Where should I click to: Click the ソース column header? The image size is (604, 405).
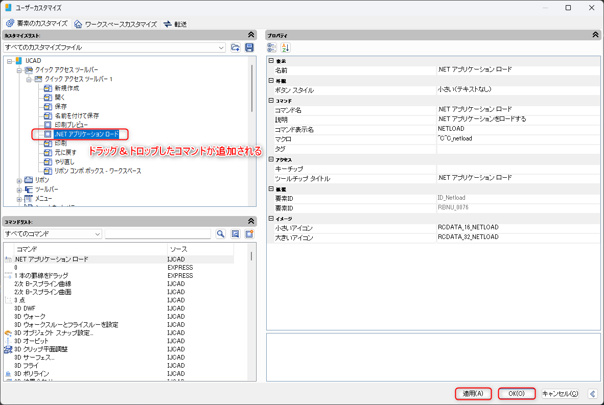(x=200, y=249)
